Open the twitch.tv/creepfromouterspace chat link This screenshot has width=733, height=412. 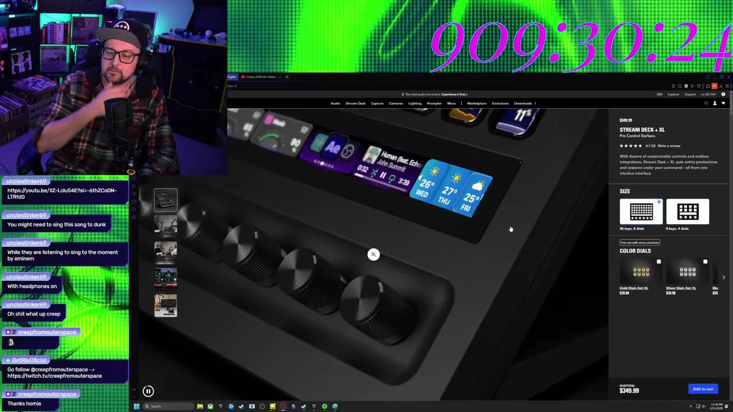pos(54,376)
